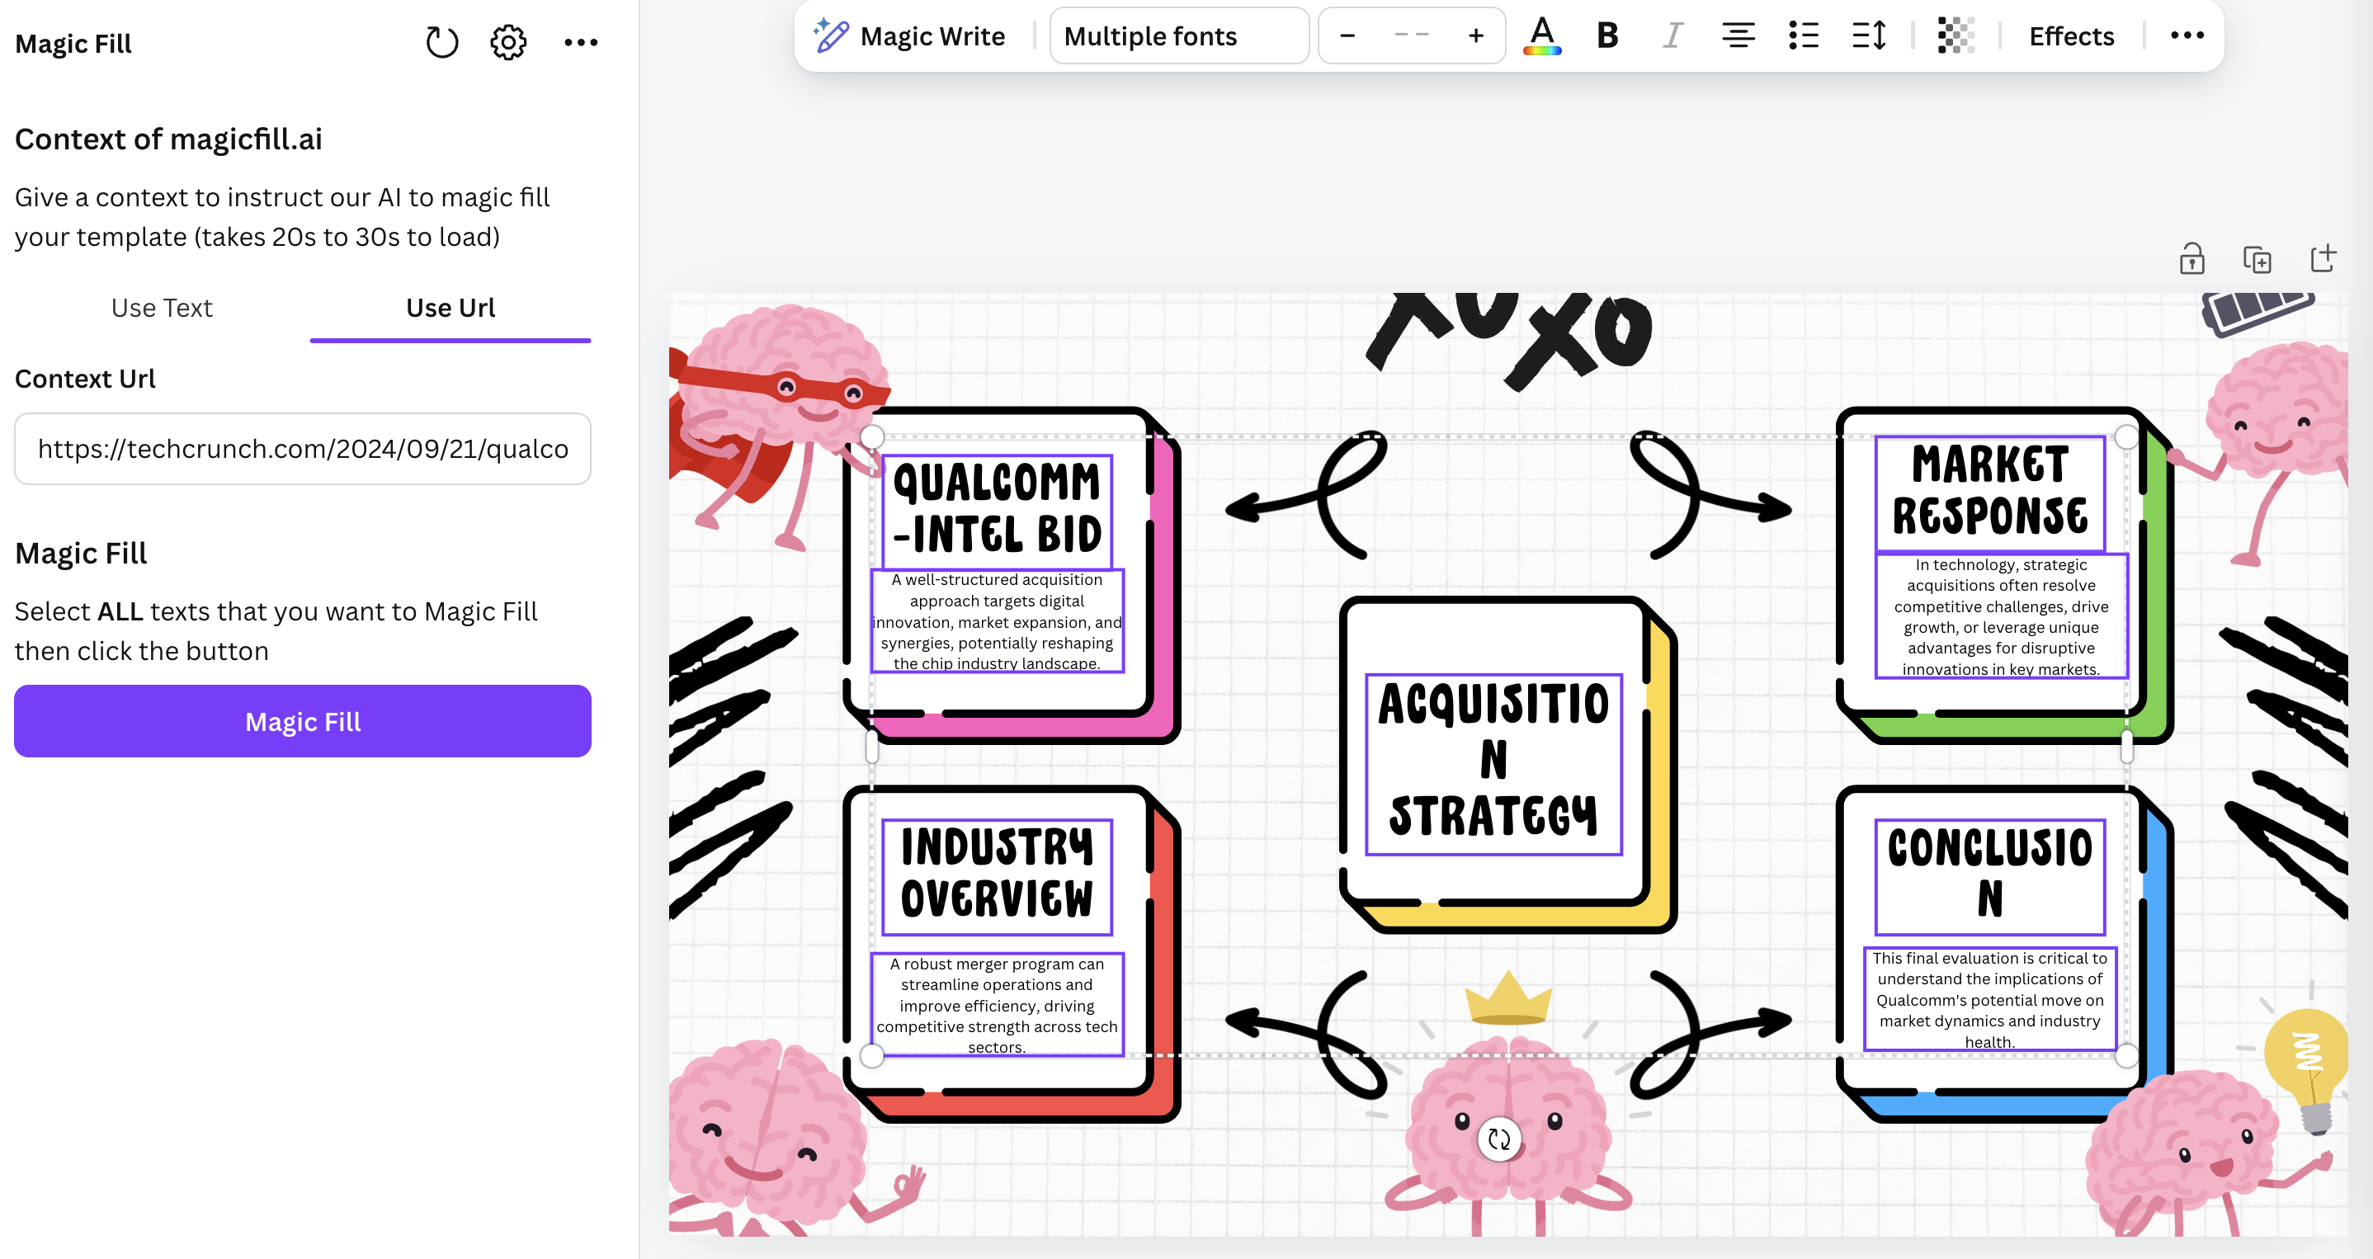Click the refresh icon in Magic Fill header
2373x1259 pixels.
coord(442,42)
